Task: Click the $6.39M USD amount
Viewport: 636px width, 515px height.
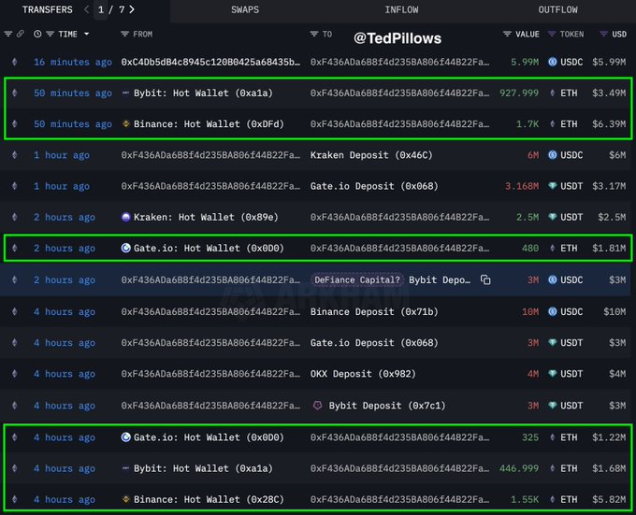Action: (x=609, y=124)
